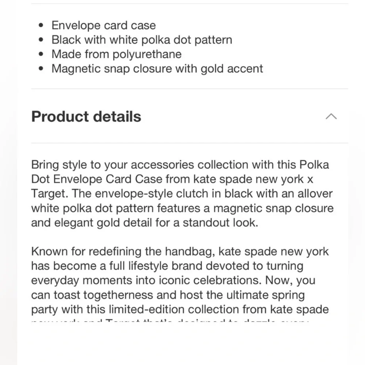Tap the bullet dot beside Magnetic snap closure
Image resolution: width=365 pixels, height=365 pixels.
click(x=41, y=69)
